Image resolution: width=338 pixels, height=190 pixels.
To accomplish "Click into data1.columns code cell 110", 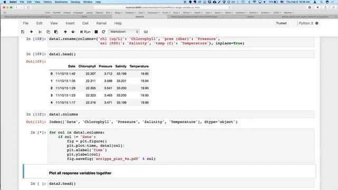I will click(x=181, y=114).
